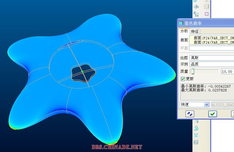Image resolution: width=234 pixels, height=152 pixels.
Task: Switch to the 特征 tab
Action: 195,31
